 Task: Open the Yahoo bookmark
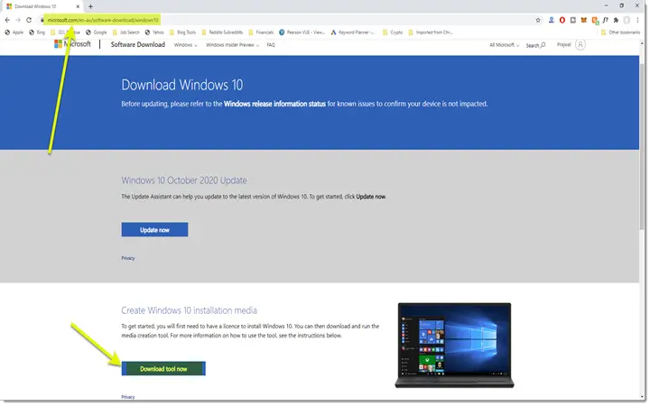[154, 32]
